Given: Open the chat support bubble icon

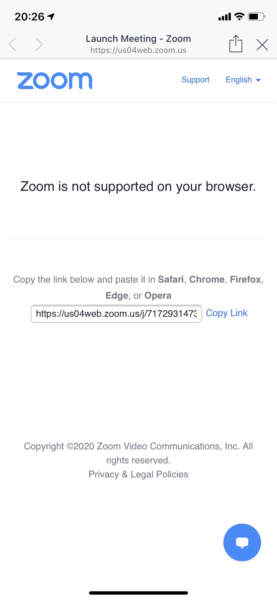Looking at the screenshot, I should coord(242,542).
